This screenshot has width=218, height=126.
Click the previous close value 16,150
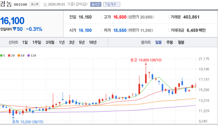(85, 17)
